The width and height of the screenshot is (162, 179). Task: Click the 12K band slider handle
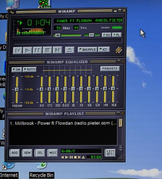coord(97,88)
